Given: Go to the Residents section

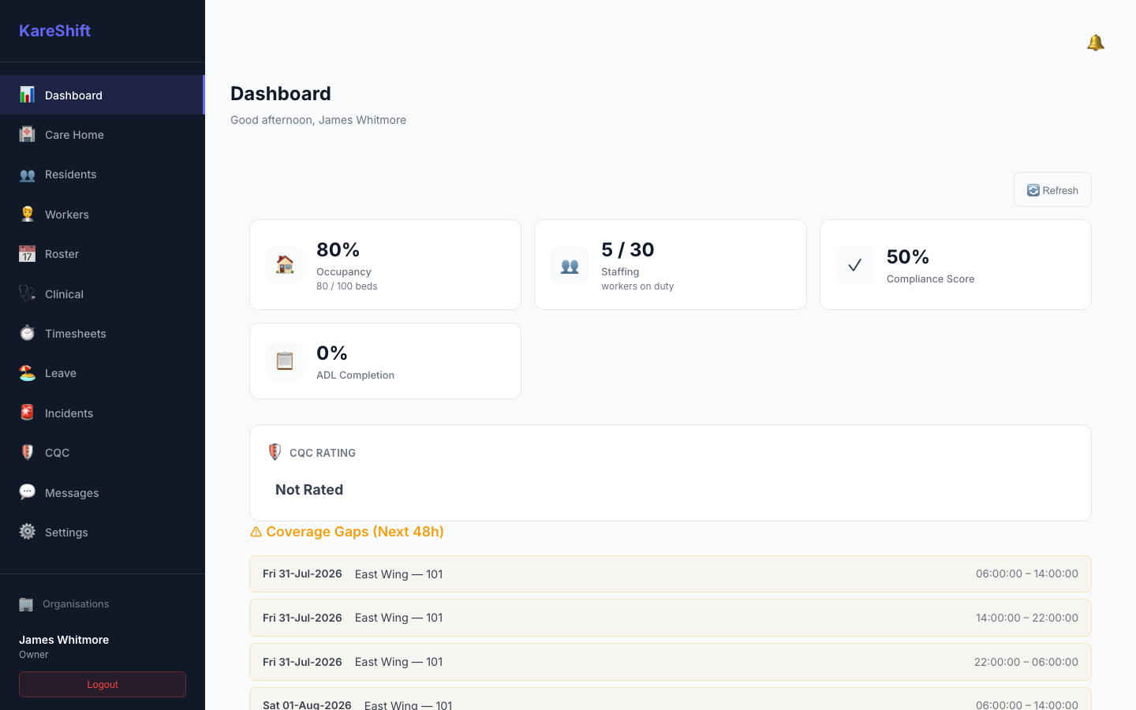Looking at the screenshot, I should 103,174.
